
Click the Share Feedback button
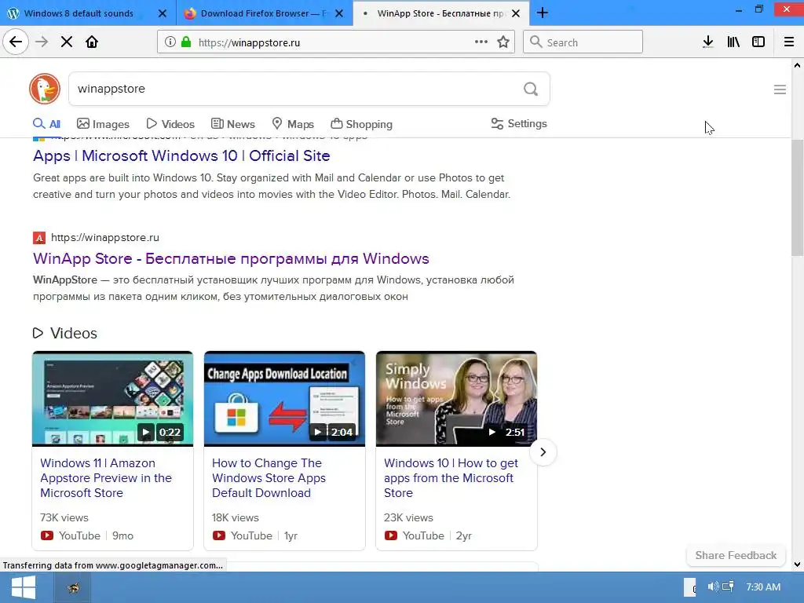pos(736,555)
